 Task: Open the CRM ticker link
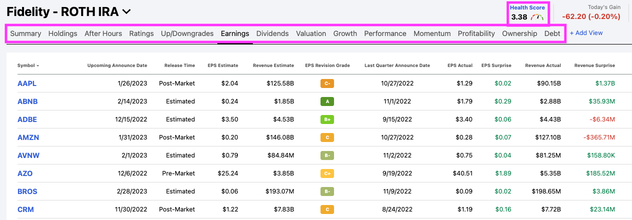[x=26, y=209]
